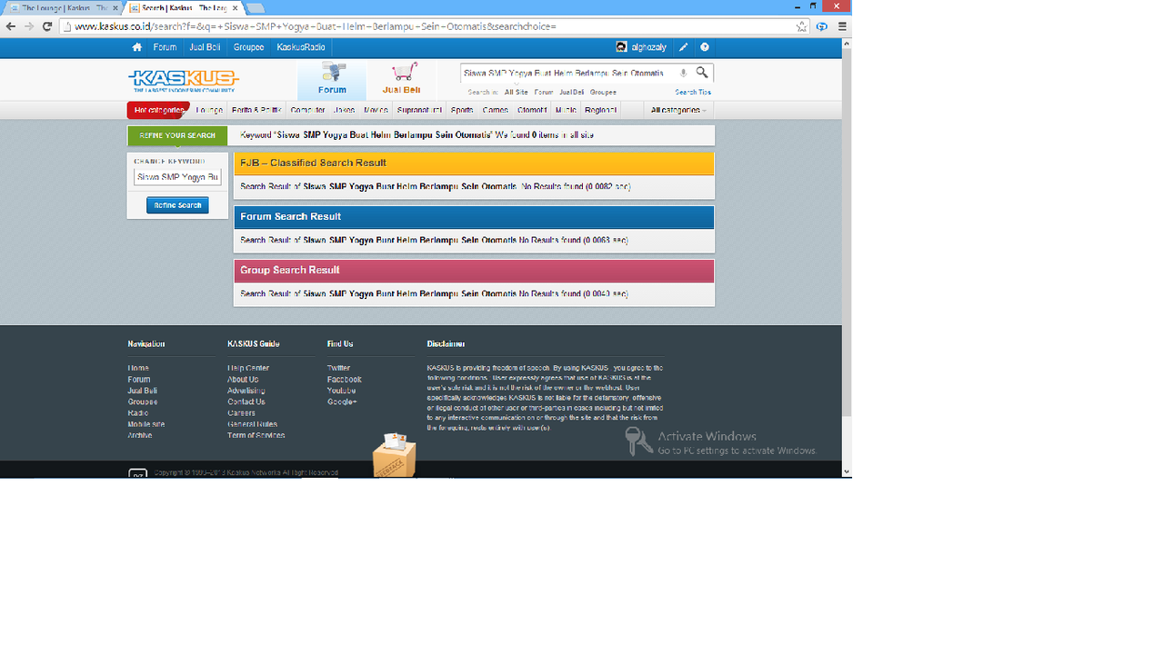Click the pencil icon in top bar

[x=683, y=47]
